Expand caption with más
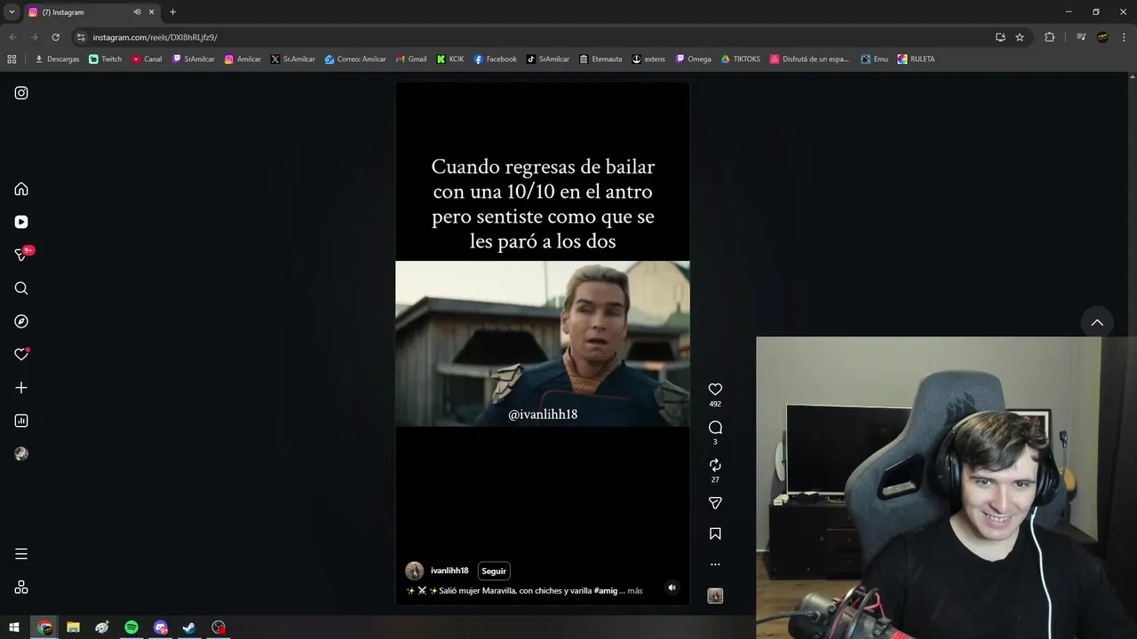 pyautogui.click(x=634, y=590)
